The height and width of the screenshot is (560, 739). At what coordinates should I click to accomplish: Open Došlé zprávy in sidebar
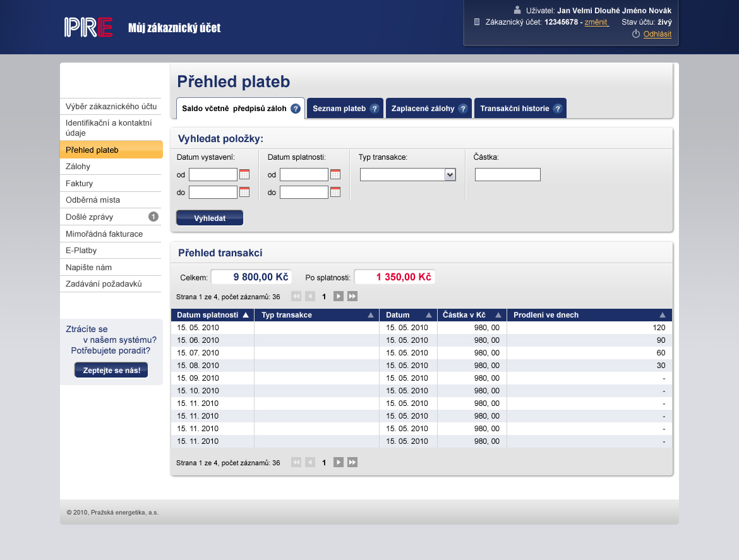click(x=111, y=217)
